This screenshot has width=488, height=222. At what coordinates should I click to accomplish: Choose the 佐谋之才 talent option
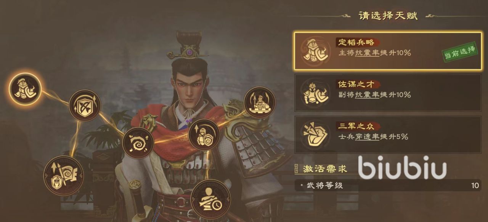tap(387, 93)
